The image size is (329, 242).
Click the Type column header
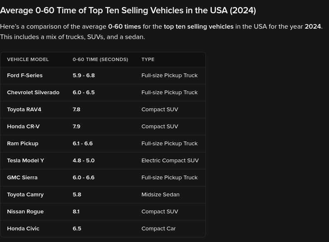pyautogui.click(x=148, y=59)
